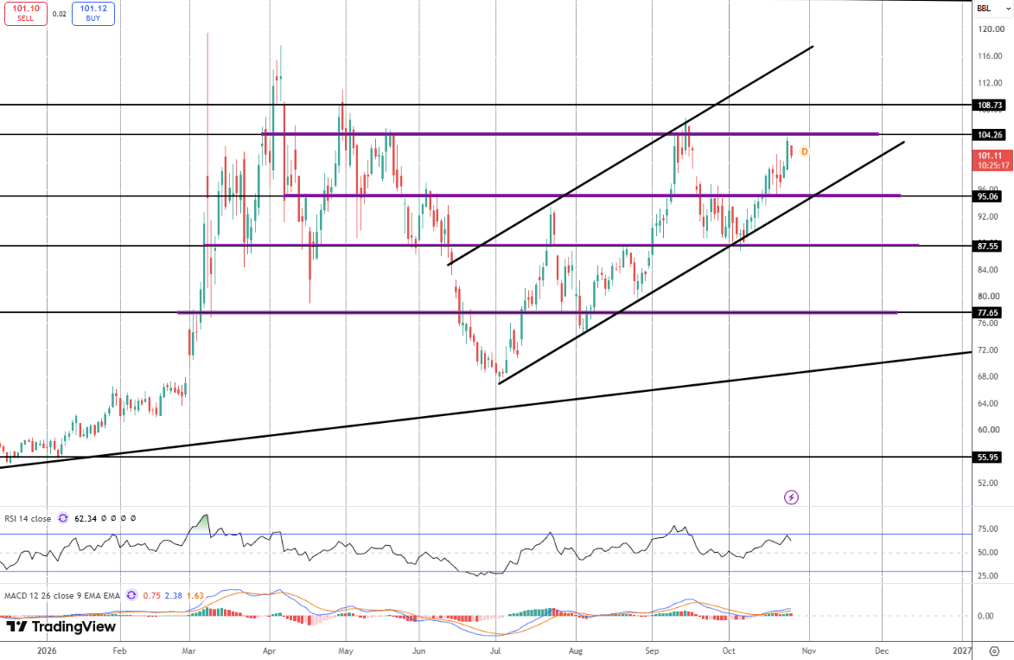Viewport: 1014px width, 660px height.
Task: Click the MACD histogram value 0.75
Action: coord(152,595)
